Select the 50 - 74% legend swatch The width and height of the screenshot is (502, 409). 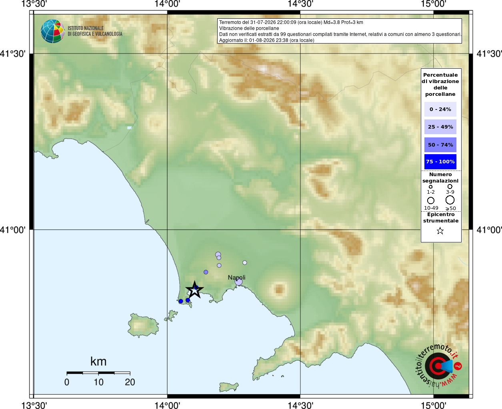[x=440, y=145]
